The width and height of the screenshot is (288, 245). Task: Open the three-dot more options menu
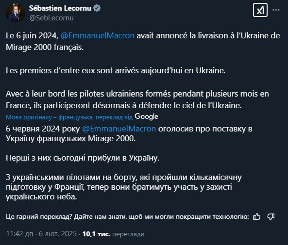pyautogui.click(x=276, y=10)
